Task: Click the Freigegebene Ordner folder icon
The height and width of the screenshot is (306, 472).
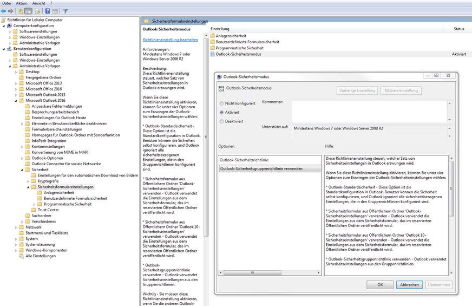Action: (x=21, y=77)
